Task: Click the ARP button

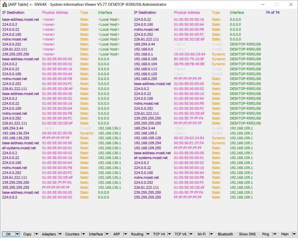Action: click(x=116, y=234)
